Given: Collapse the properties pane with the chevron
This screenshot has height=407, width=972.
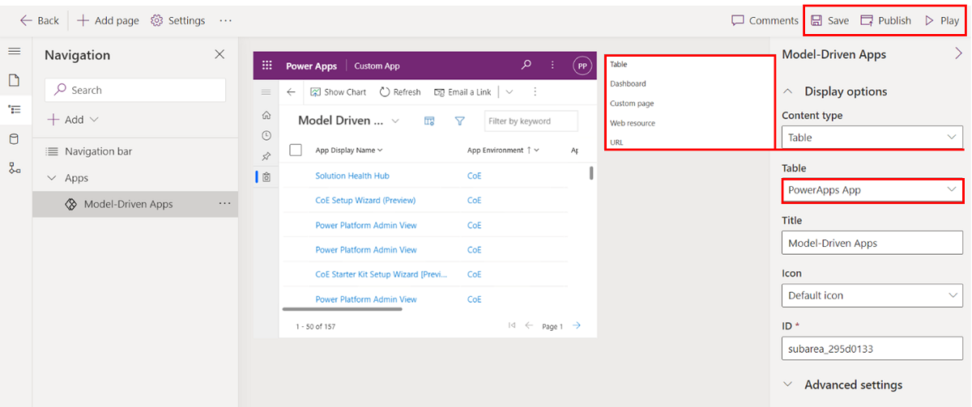Looking at the screenshot, I should pyautogui.click(x=958, y=54).
